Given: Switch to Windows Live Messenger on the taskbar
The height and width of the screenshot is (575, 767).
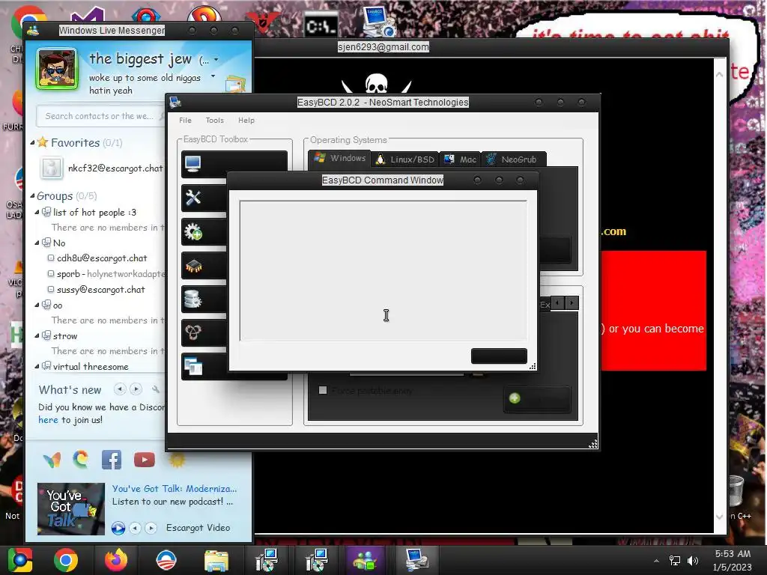Looking at the screenshot, I should tap(365, 560).
